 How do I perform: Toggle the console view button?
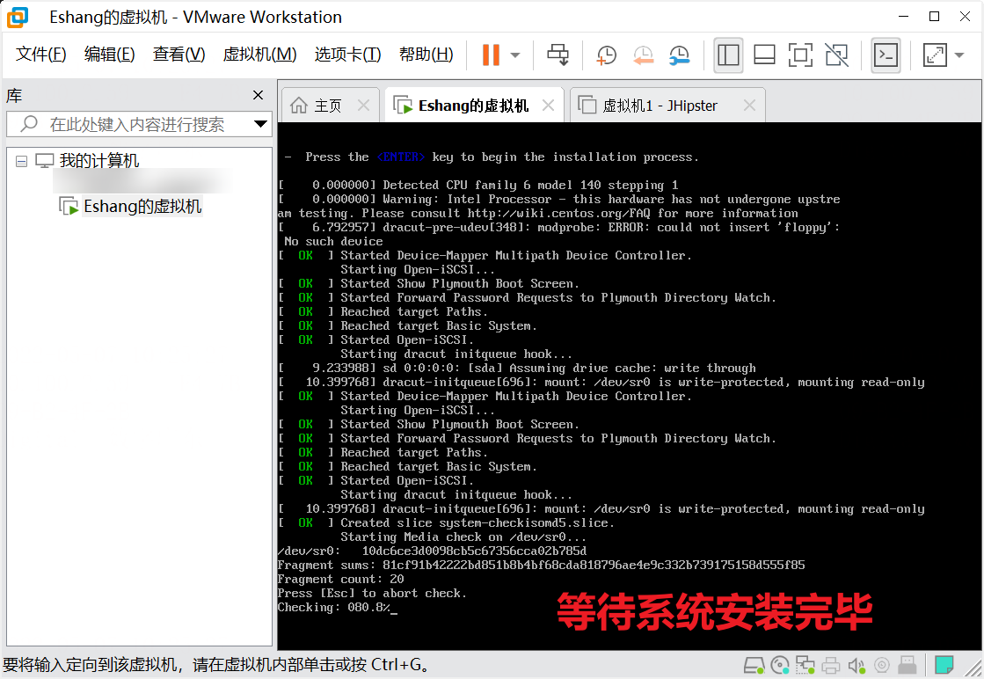coord(886,55)
